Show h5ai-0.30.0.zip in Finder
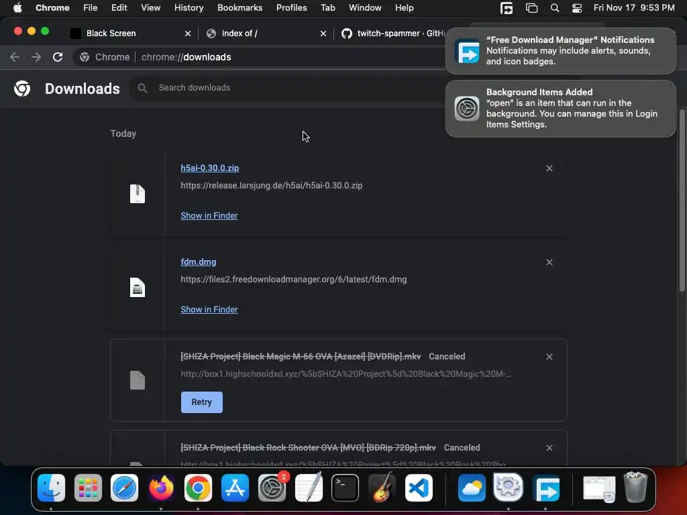Image resolution: width=687 pixels, height=515 pixels. [209, 215]
